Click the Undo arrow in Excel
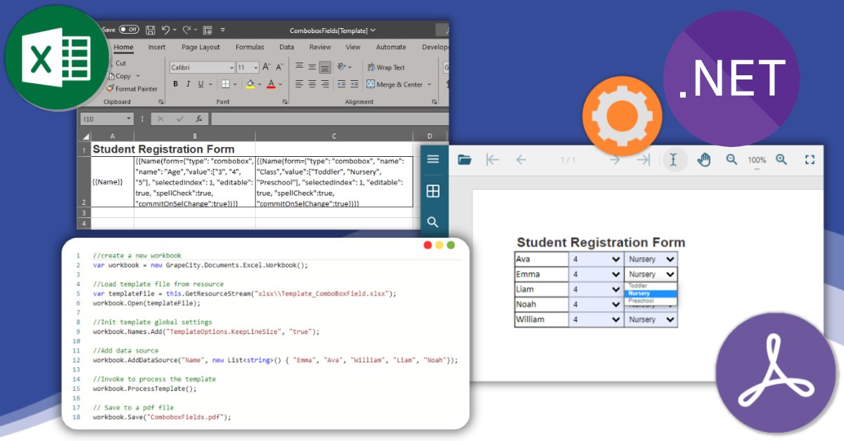 click(165, 30)
